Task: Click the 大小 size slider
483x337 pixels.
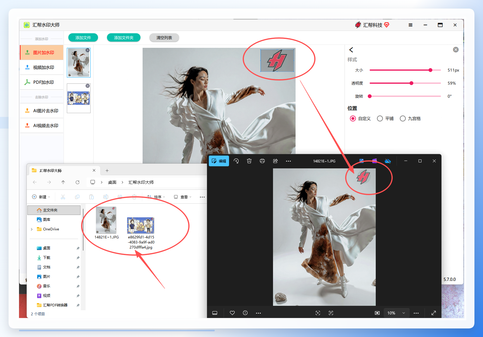Action: coord(405,70)
